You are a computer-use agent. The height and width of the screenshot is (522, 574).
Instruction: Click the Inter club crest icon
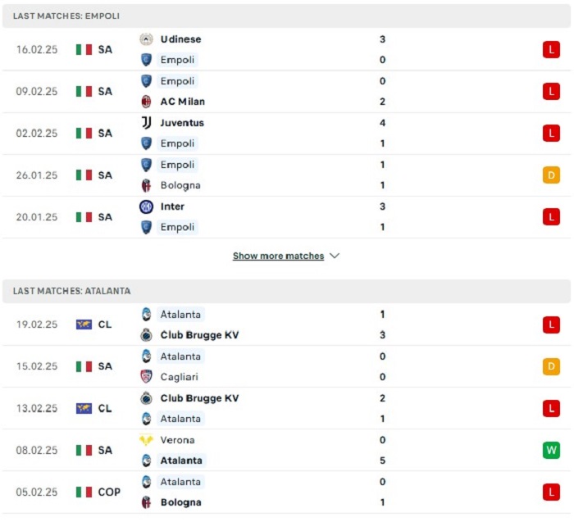(146, 207)
